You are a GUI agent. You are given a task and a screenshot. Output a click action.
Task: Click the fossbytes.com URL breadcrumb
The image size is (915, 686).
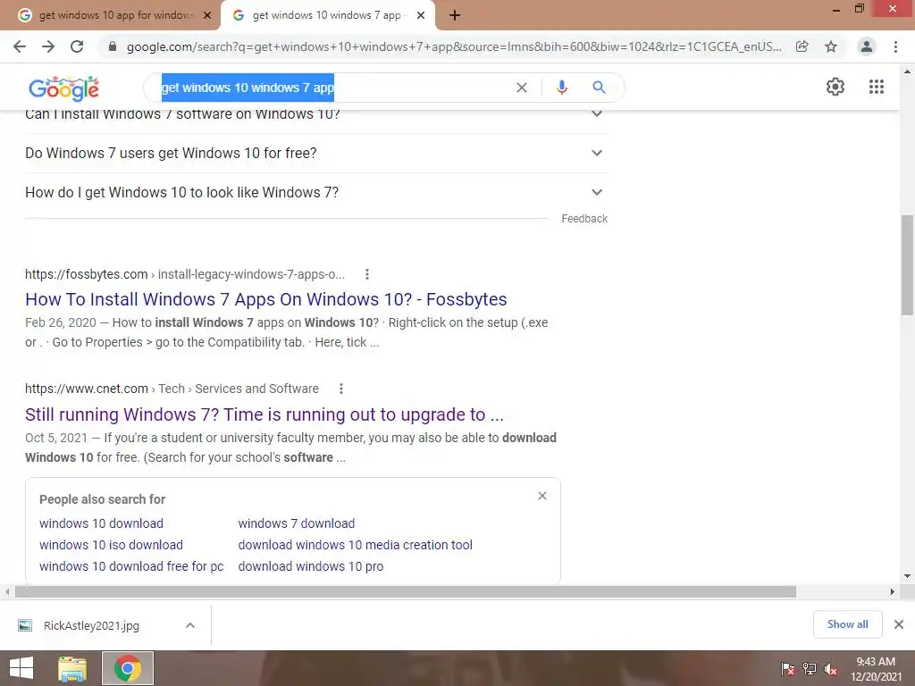click(185, 274)
